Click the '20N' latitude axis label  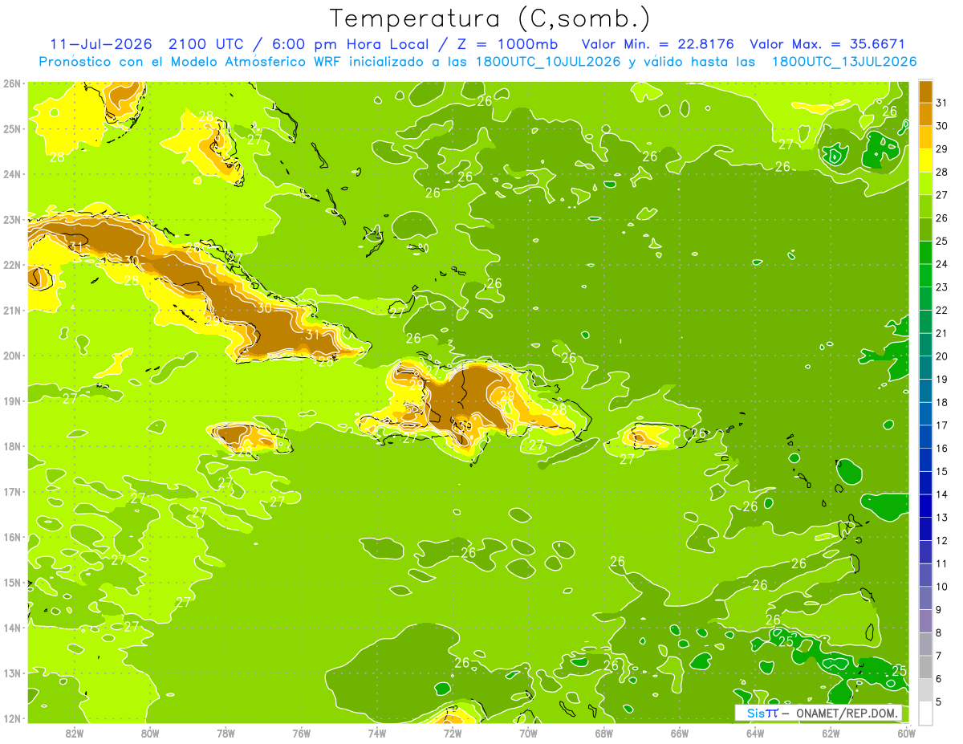pos(12,356)
